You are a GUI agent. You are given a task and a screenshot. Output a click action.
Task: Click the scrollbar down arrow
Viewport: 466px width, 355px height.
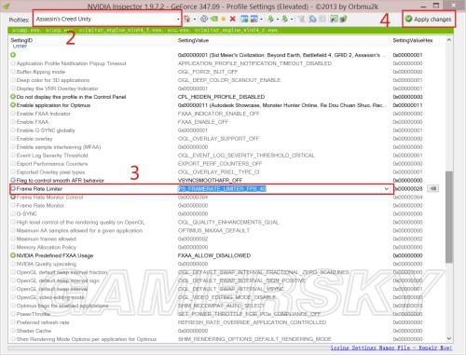pos(449,338)
